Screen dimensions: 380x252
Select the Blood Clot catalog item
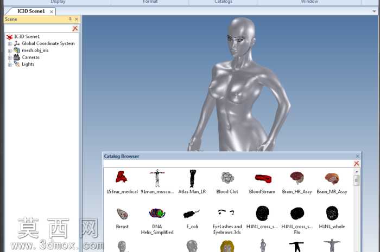coord(227,182)
